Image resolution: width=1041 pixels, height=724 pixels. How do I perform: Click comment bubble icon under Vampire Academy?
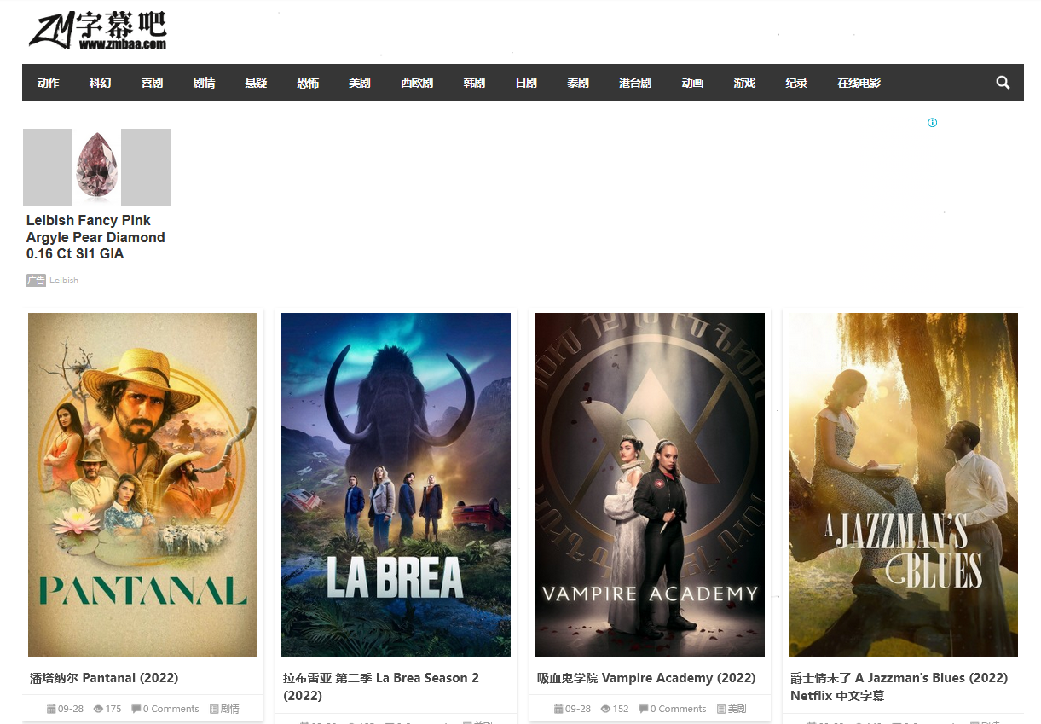[644, 709]
